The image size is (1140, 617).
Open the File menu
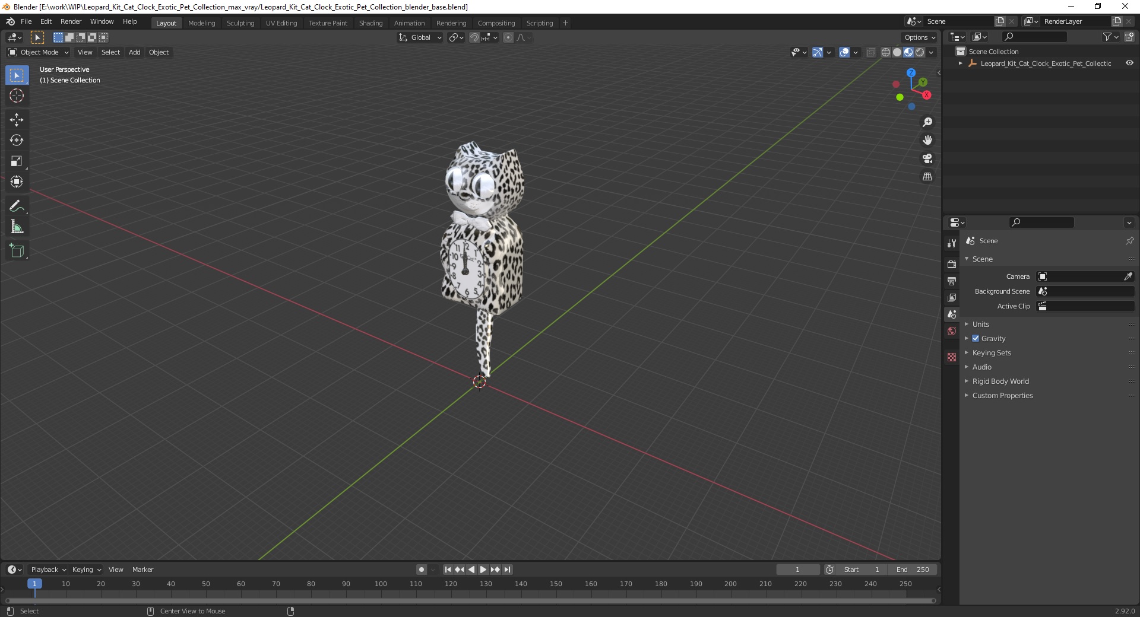(x=26, y=21)
